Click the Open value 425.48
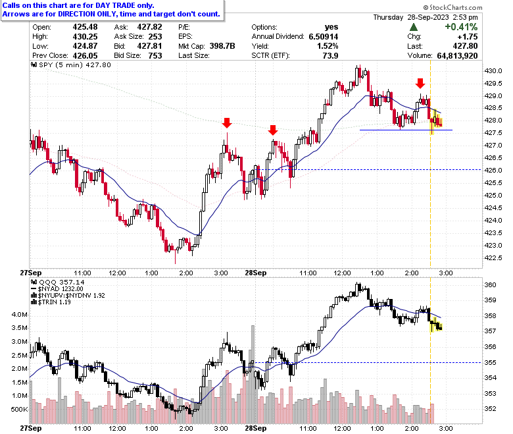The height and width of the screenshot is (434, 513). click(85, 27)
